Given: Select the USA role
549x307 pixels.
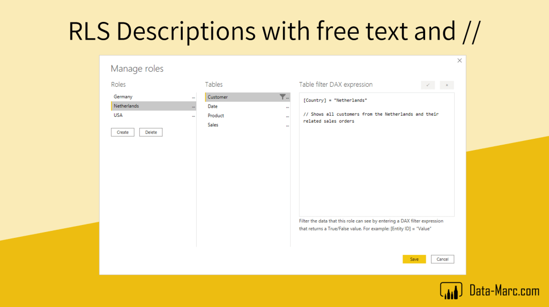Looking at the screenshot, I should [118, 115].
